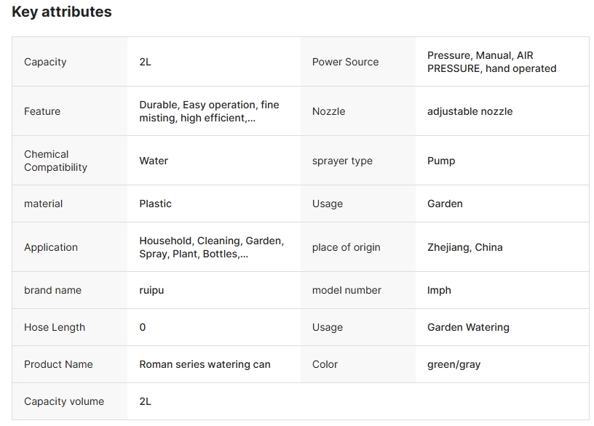Click the green/gray Color value
Image resolution: width=594 pixels, height=426 pixels.
pyautogui.click(x=454, y=364)
